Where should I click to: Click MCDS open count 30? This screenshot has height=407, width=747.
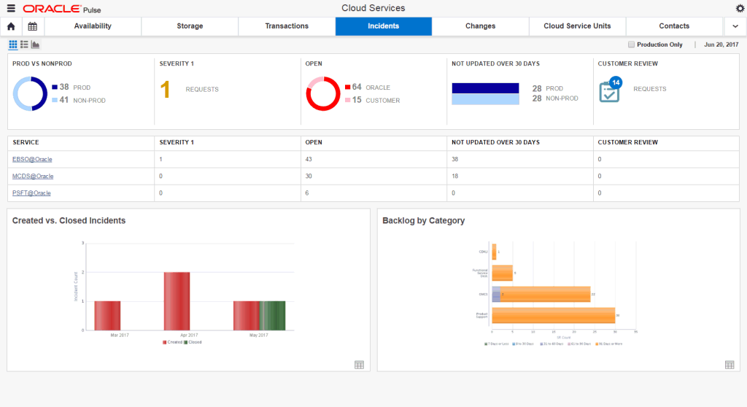(309, 176)
